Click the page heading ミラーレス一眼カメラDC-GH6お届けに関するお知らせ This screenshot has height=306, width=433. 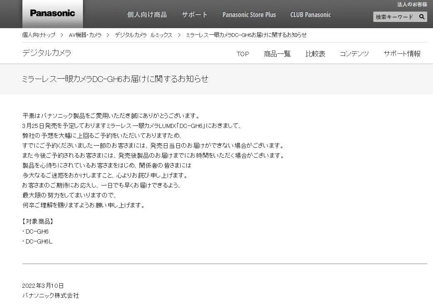click(115, 79)
